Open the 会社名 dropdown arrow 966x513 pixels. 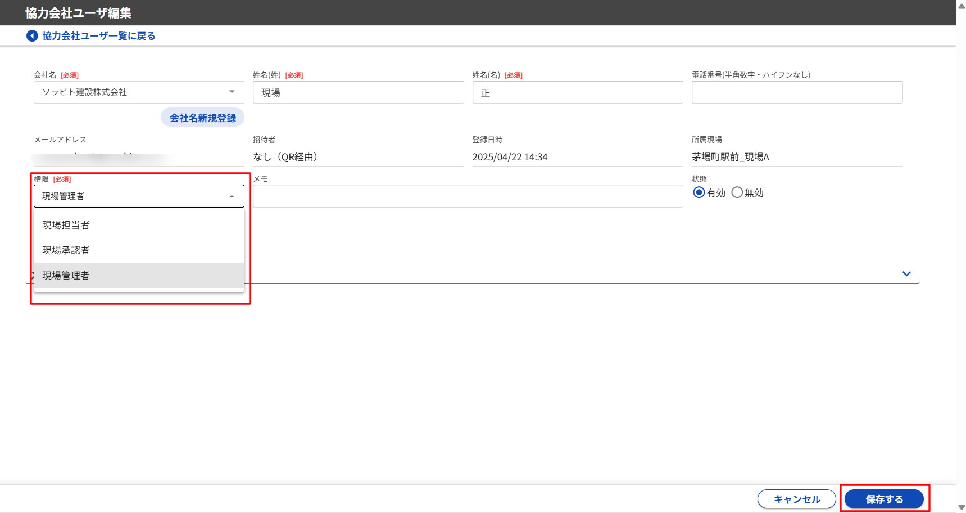pyautogui.click(x=232, y=92)
